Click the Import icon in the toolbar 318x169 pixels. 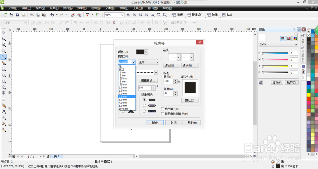click(x=73, y=15)
